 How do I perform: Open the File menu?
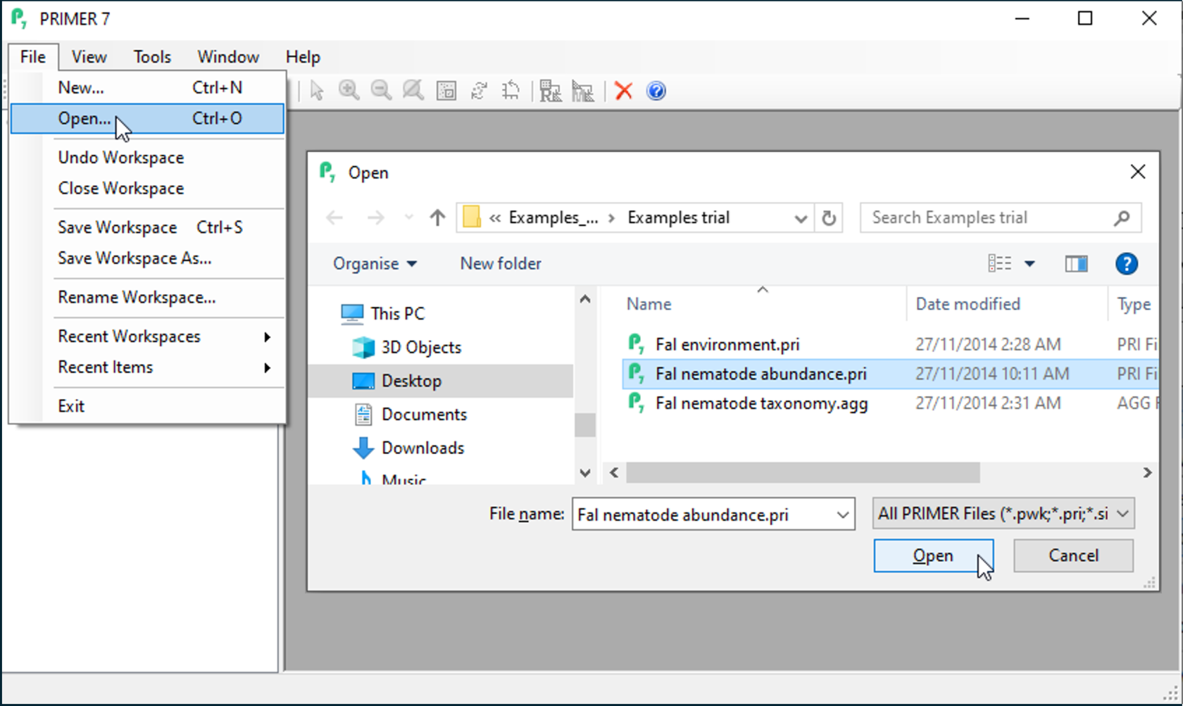coord(33,57)
